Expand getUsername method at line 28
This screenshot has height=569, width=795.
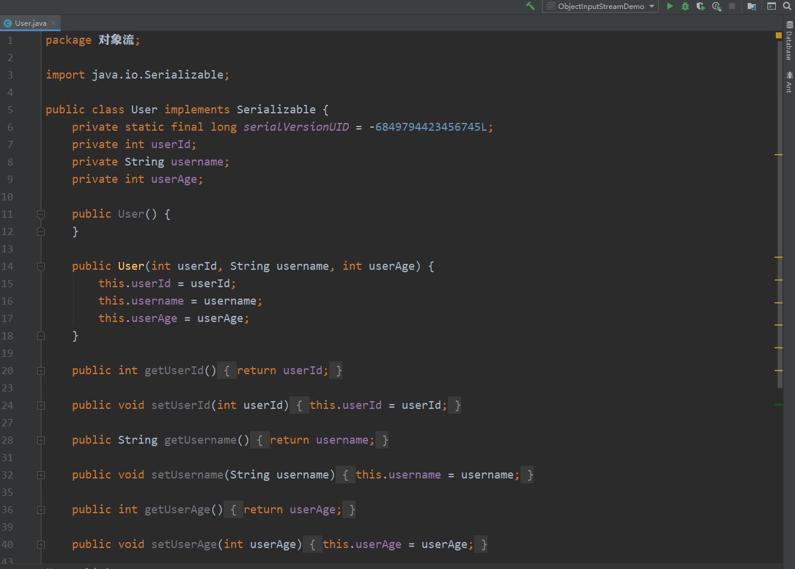(41, 440)
